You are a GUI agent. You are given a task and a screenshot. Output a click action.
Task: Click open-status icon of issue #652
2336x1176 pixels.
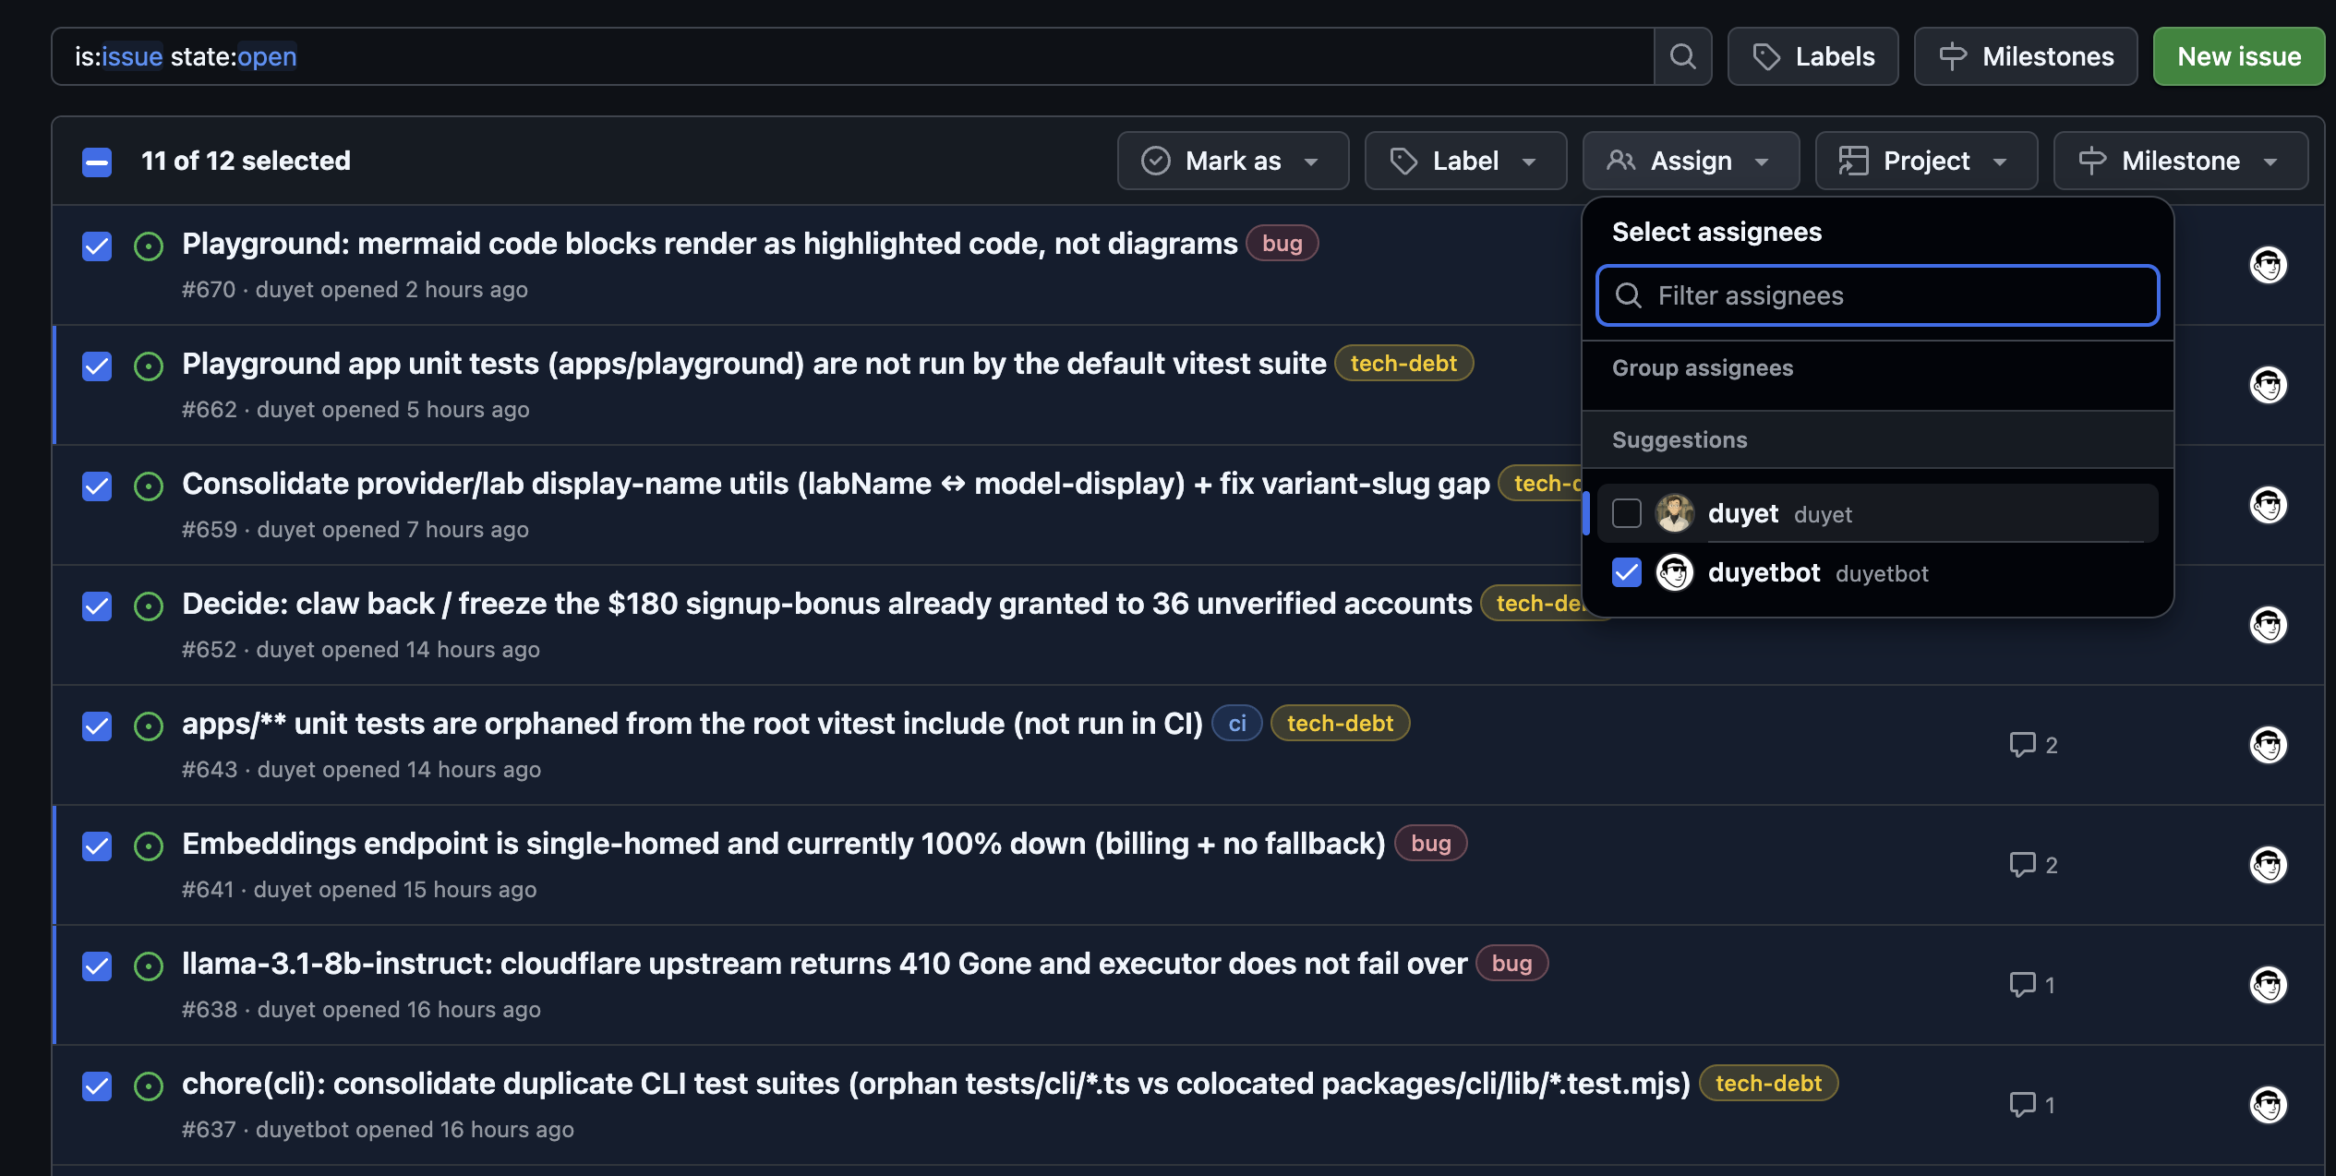tap(149, 606)
